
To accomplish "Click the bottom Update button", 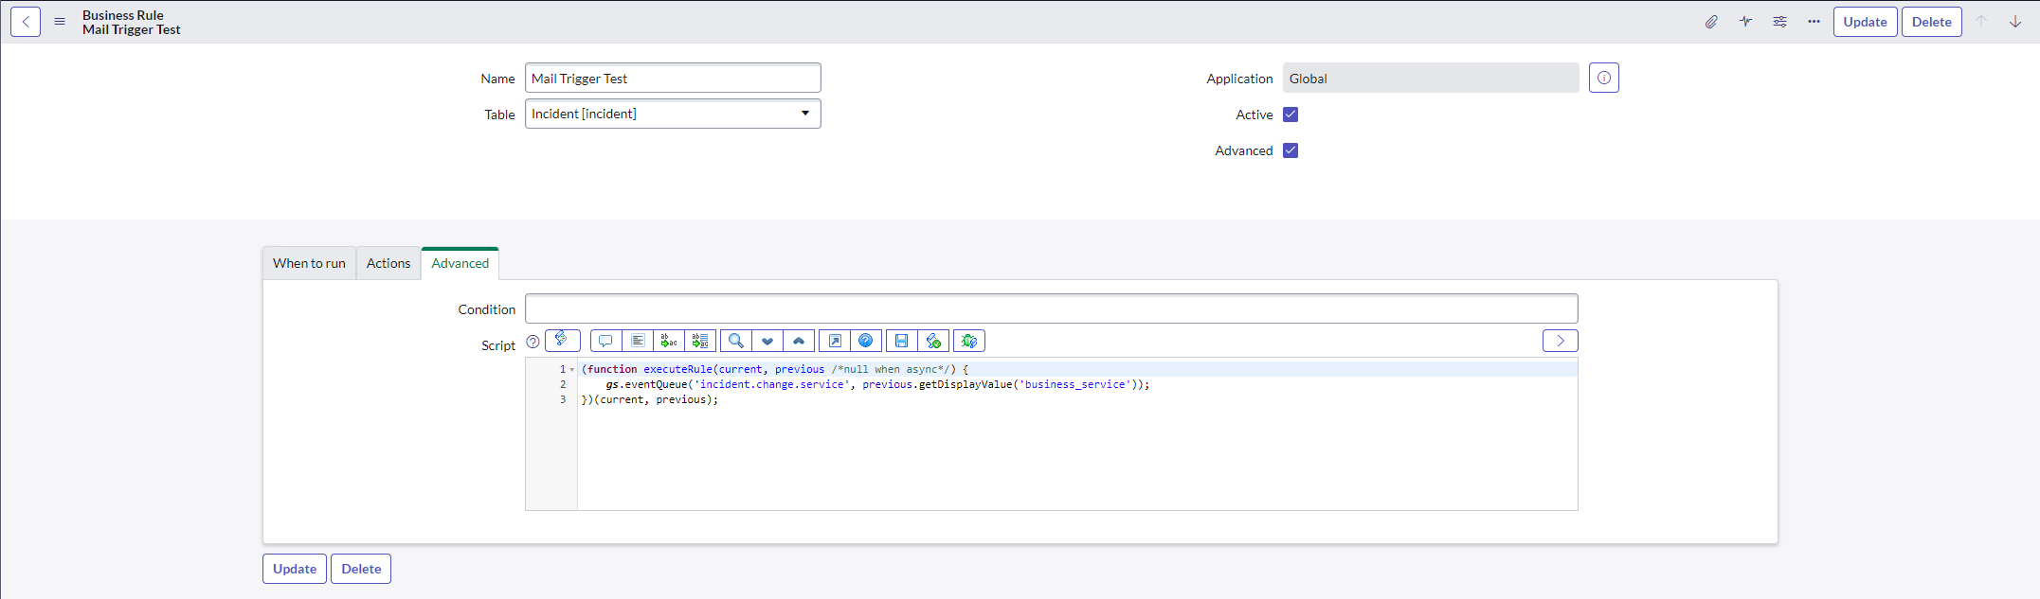I will (295, 569).
